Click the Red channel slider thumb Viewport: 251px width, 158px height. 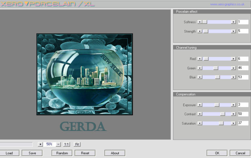click(x=206, y=59)
